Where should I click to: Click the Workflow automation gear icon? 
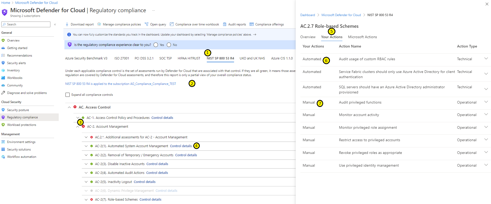click(3, 157)
